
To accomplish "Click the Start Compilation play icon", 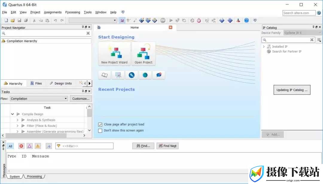I will tap(171, 20).
